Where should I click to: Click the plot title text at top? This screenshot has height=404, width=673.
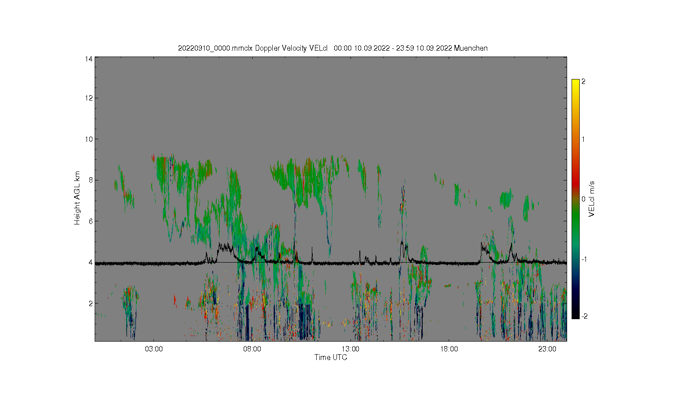(332, 48)
